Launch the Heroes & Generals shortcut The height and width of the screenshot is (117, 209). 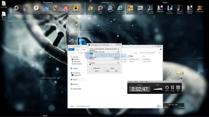tap(140, 9)
